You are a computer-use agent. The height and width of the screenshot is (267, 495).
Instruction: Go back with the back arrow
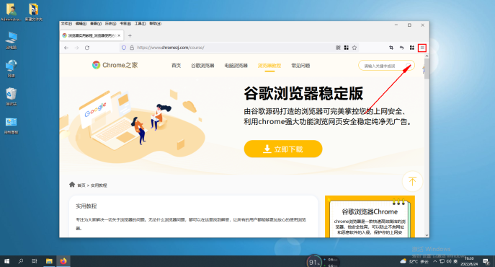pos(66,48)
